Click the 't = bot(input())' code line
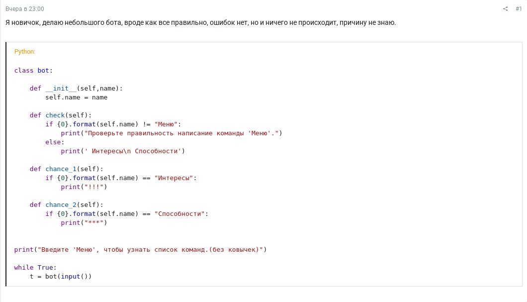The width and height of the screenshot is (527, 302). point(61,277)
